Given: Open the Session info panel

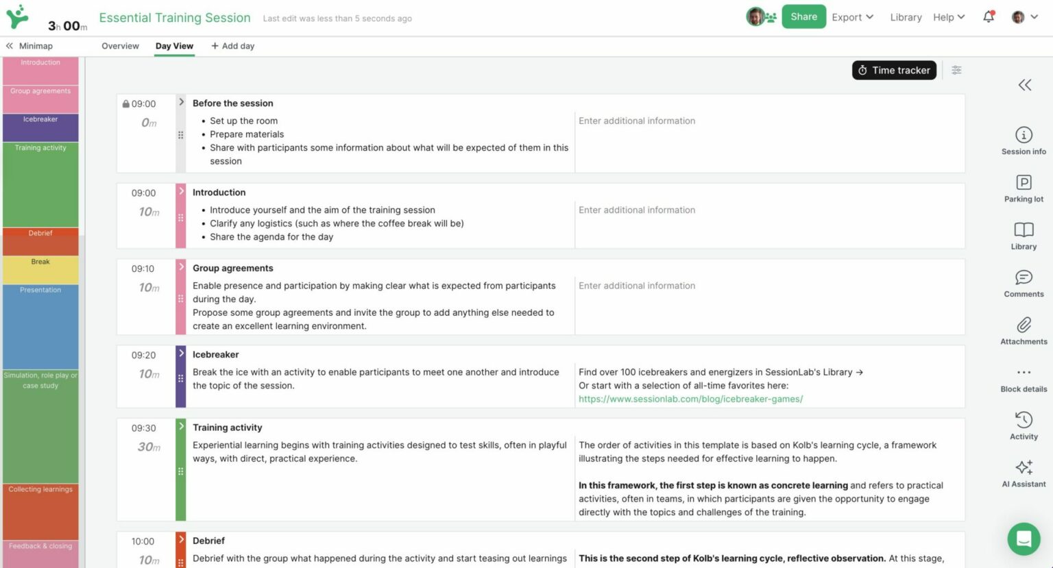Looking at the screenshot, I should tap(1023, 140).
